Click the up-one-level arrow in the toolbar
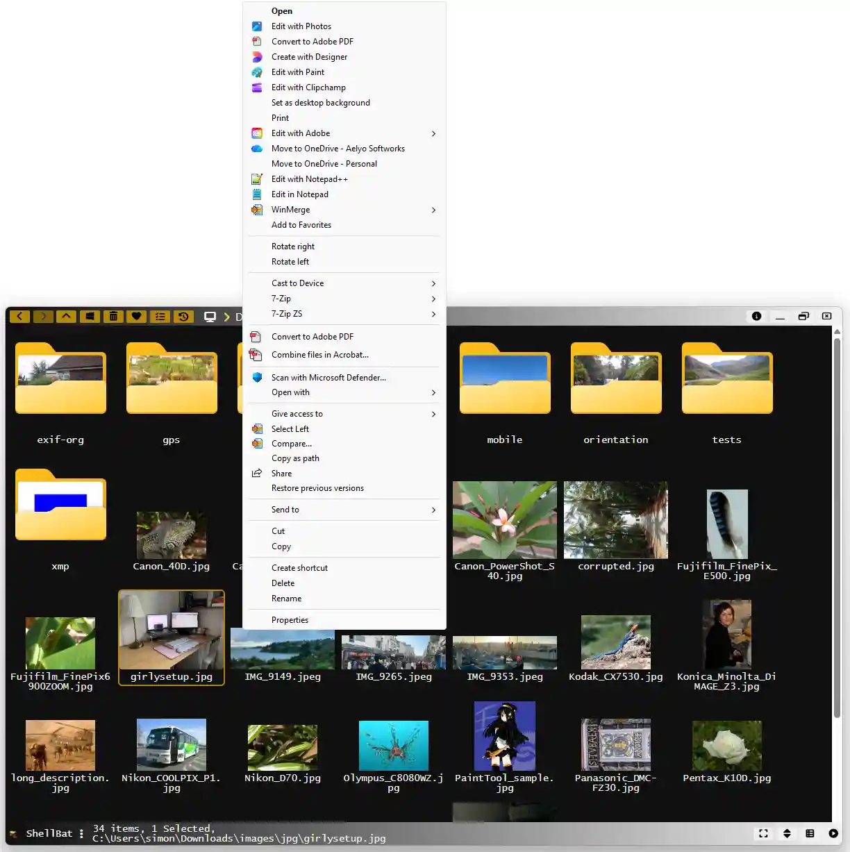This screenshot has height=852, width=850. pyautogui.click(x=66, y=316)
